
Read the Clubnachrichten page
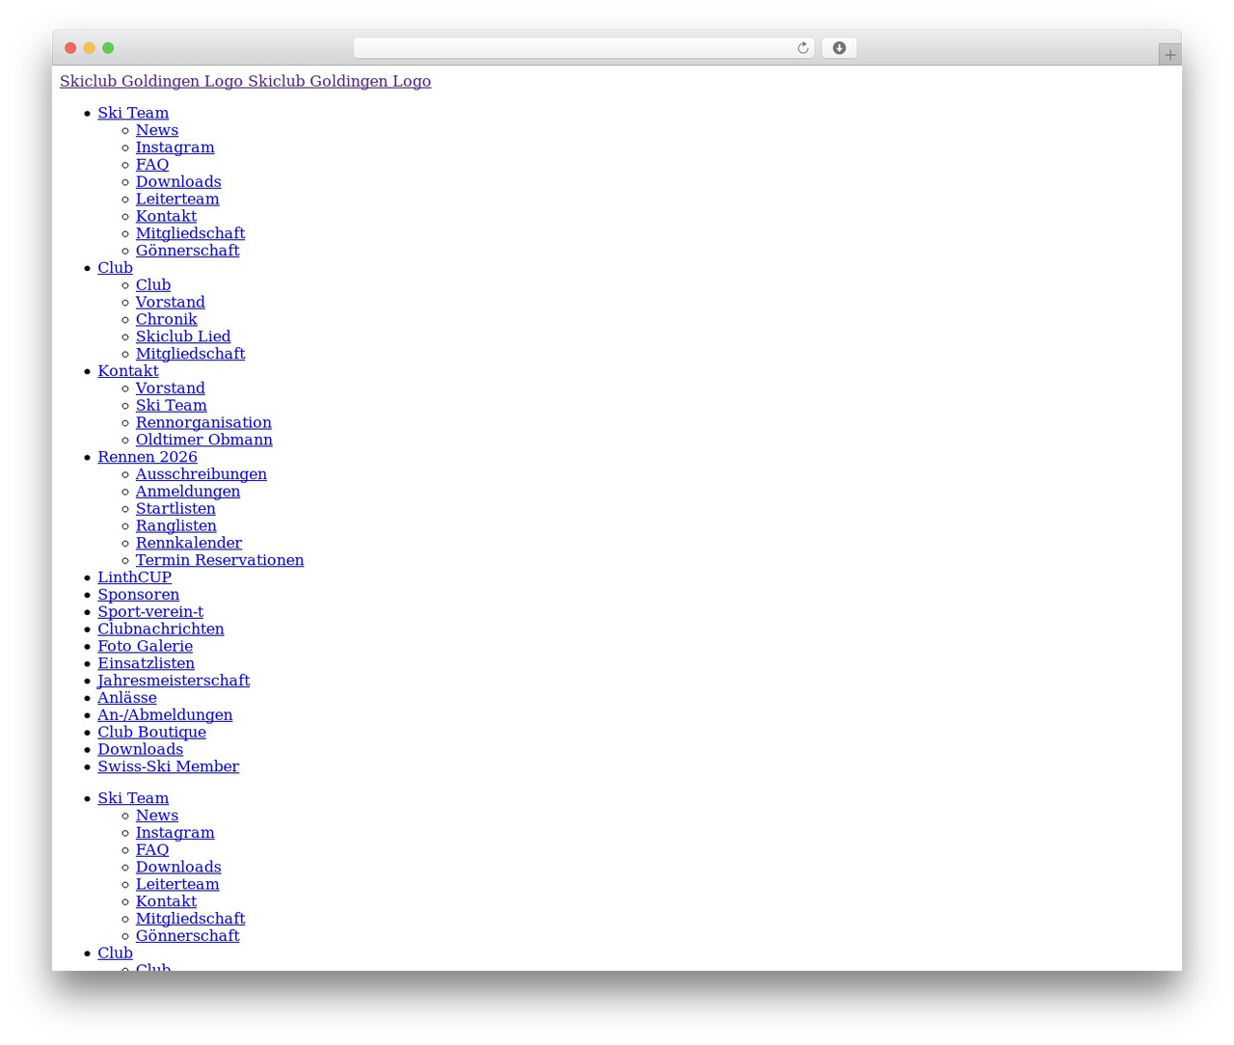tap(161, 630)
